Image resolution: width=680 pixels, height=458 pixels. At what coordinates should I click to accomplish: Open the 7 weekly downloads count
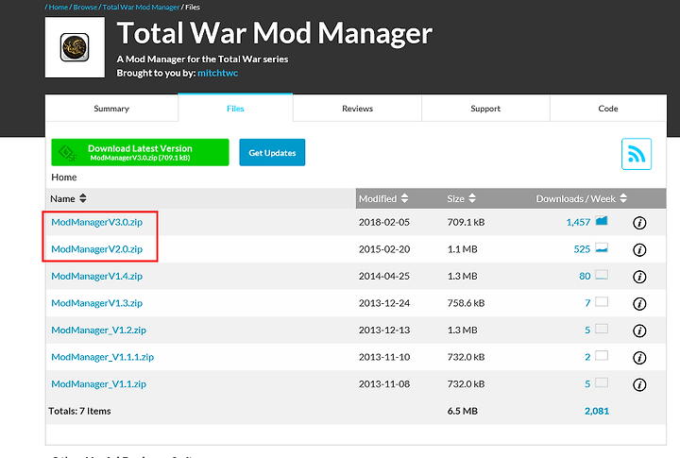587,303
